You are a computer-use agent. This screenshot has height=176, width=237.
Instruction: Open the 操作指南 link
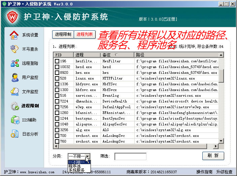[204, 172]
